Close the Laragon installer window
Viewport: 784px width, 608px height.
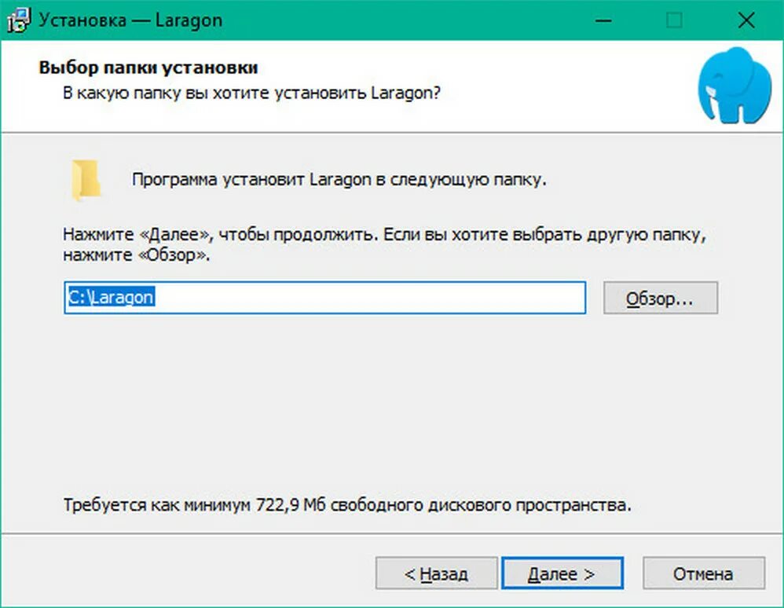[x=746, y=20]
